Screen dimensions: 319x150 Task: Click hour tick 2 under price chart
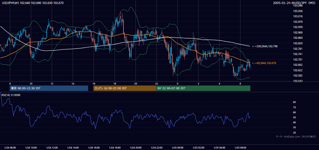pyautogui.click(x=198, y=83)
